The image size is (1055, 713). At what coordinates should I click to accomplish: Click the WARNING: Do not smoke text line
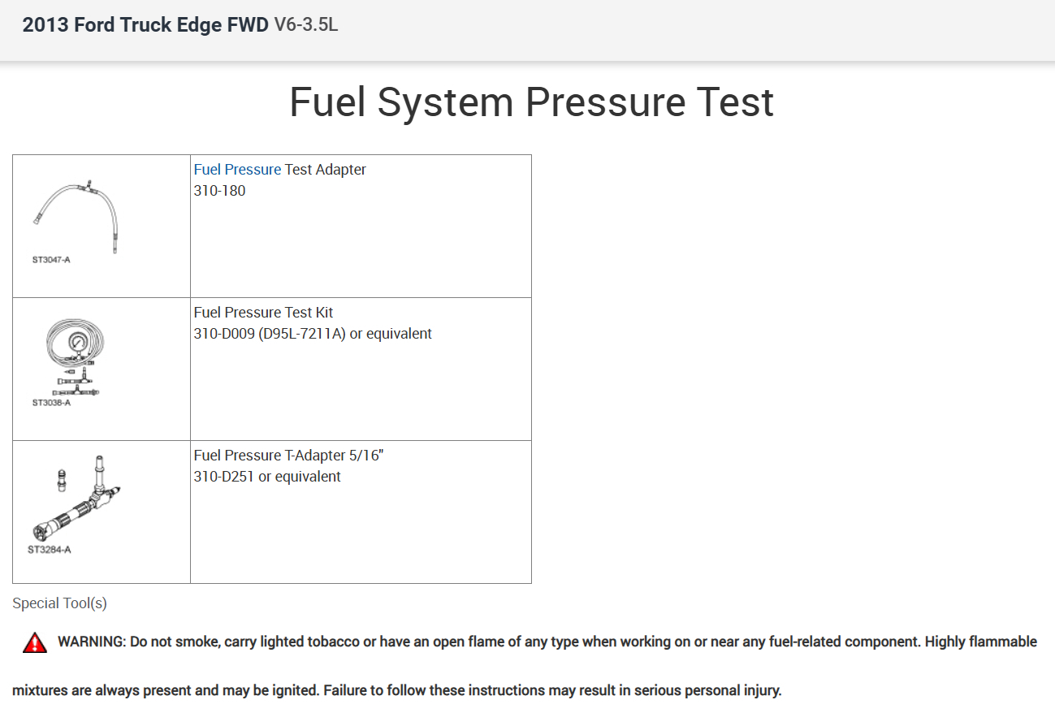(547, 642)
